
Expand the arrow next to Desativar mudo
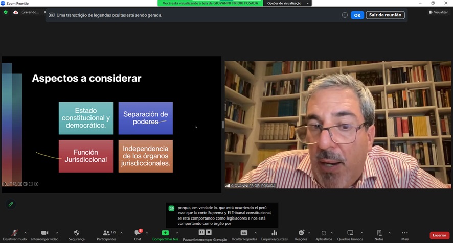click(x=26, y=233)
